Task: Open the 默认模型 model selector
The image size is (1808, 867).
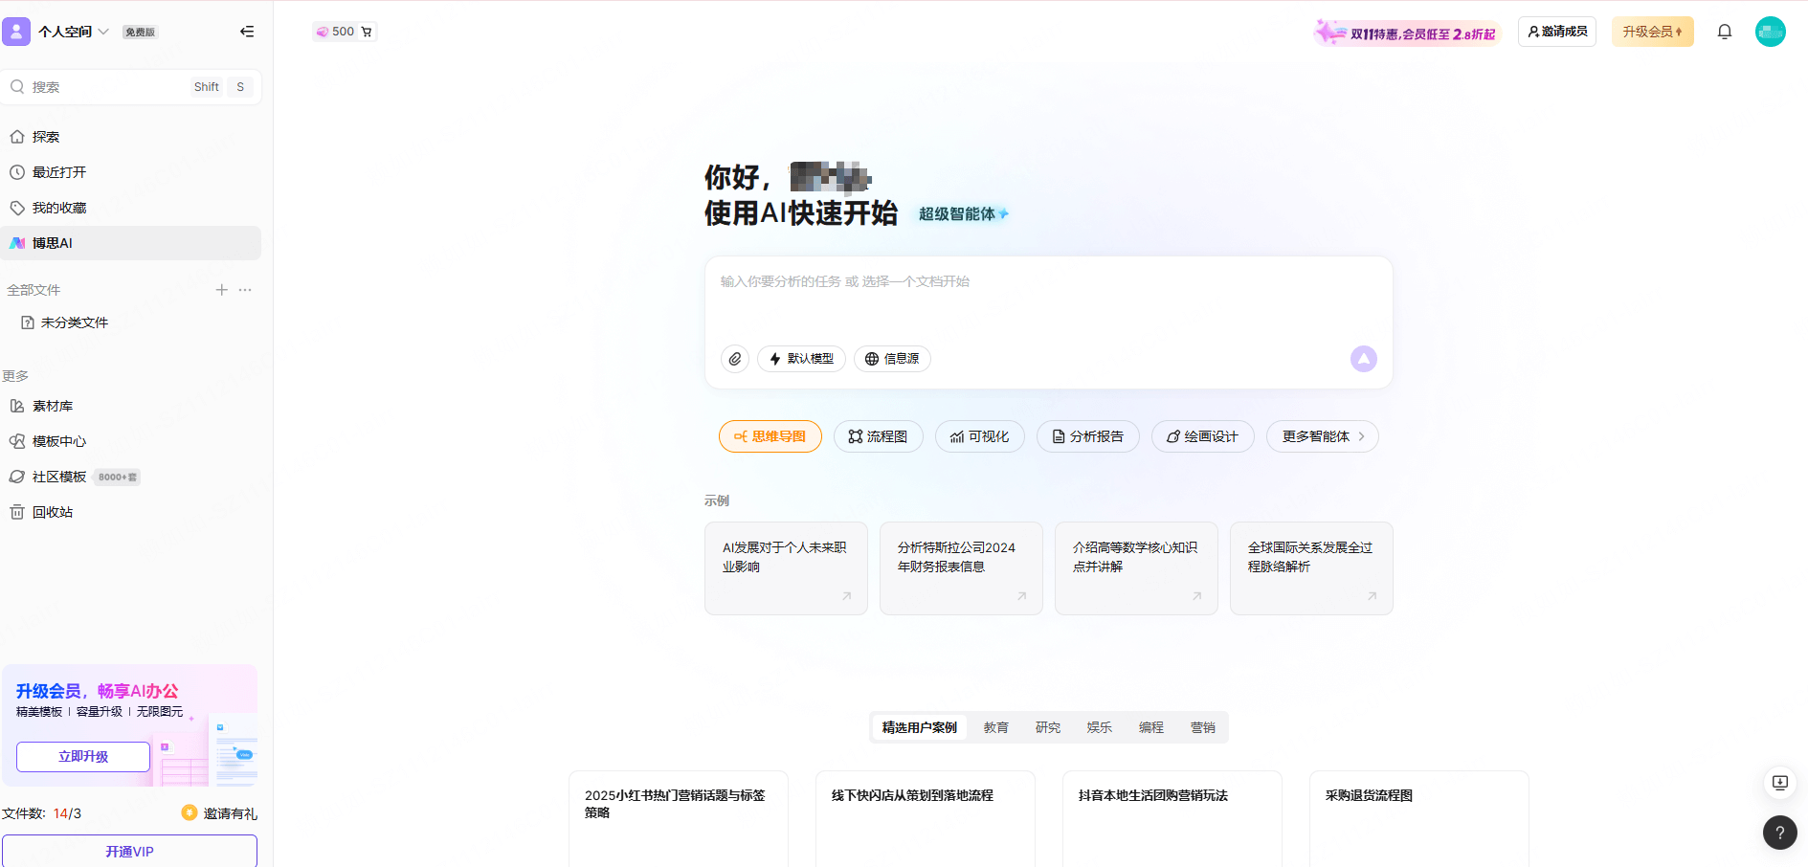Action: [801, 359]
